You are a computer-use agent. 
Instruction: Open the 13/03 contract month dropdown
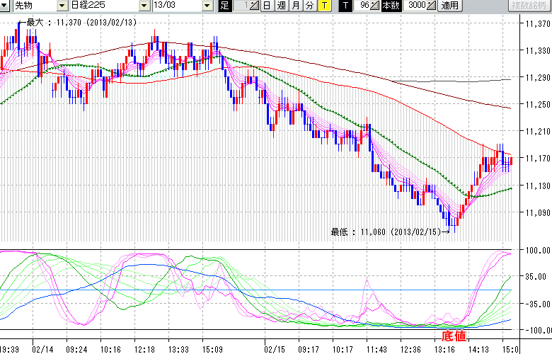[207, 6]
